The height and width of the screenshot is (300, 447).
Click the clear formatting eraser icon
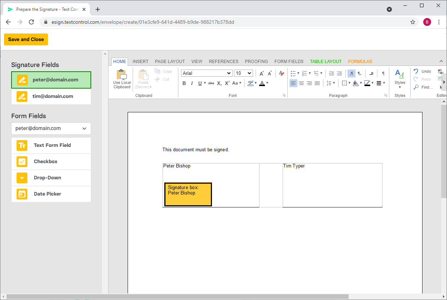tap(282, 73)
